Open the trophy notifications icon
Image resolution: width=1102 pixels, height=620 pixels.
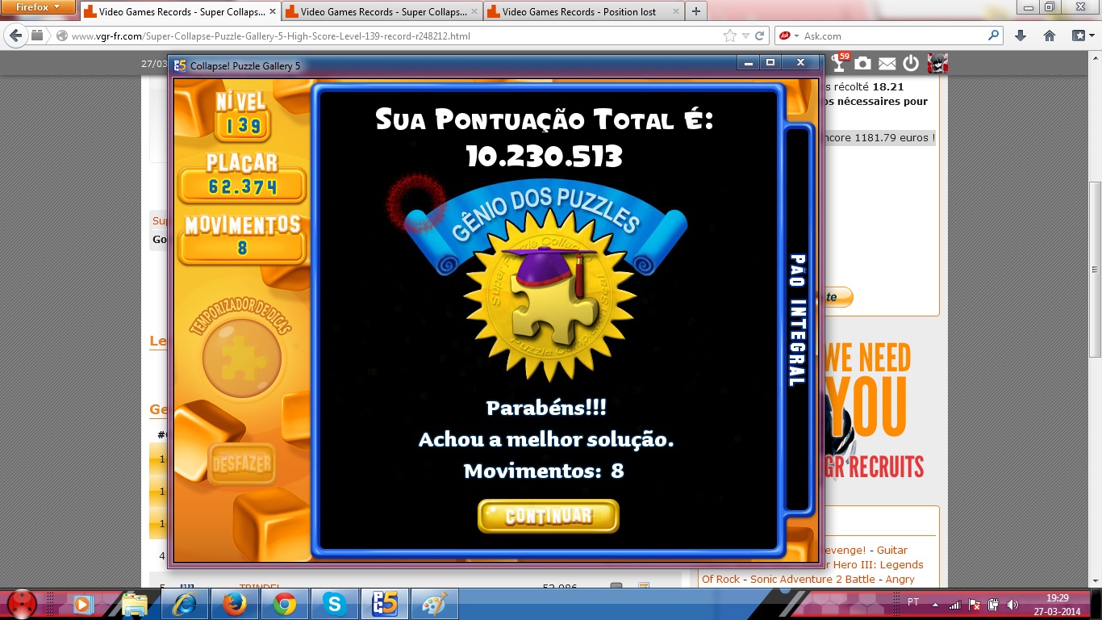click(x=839, y=64)
